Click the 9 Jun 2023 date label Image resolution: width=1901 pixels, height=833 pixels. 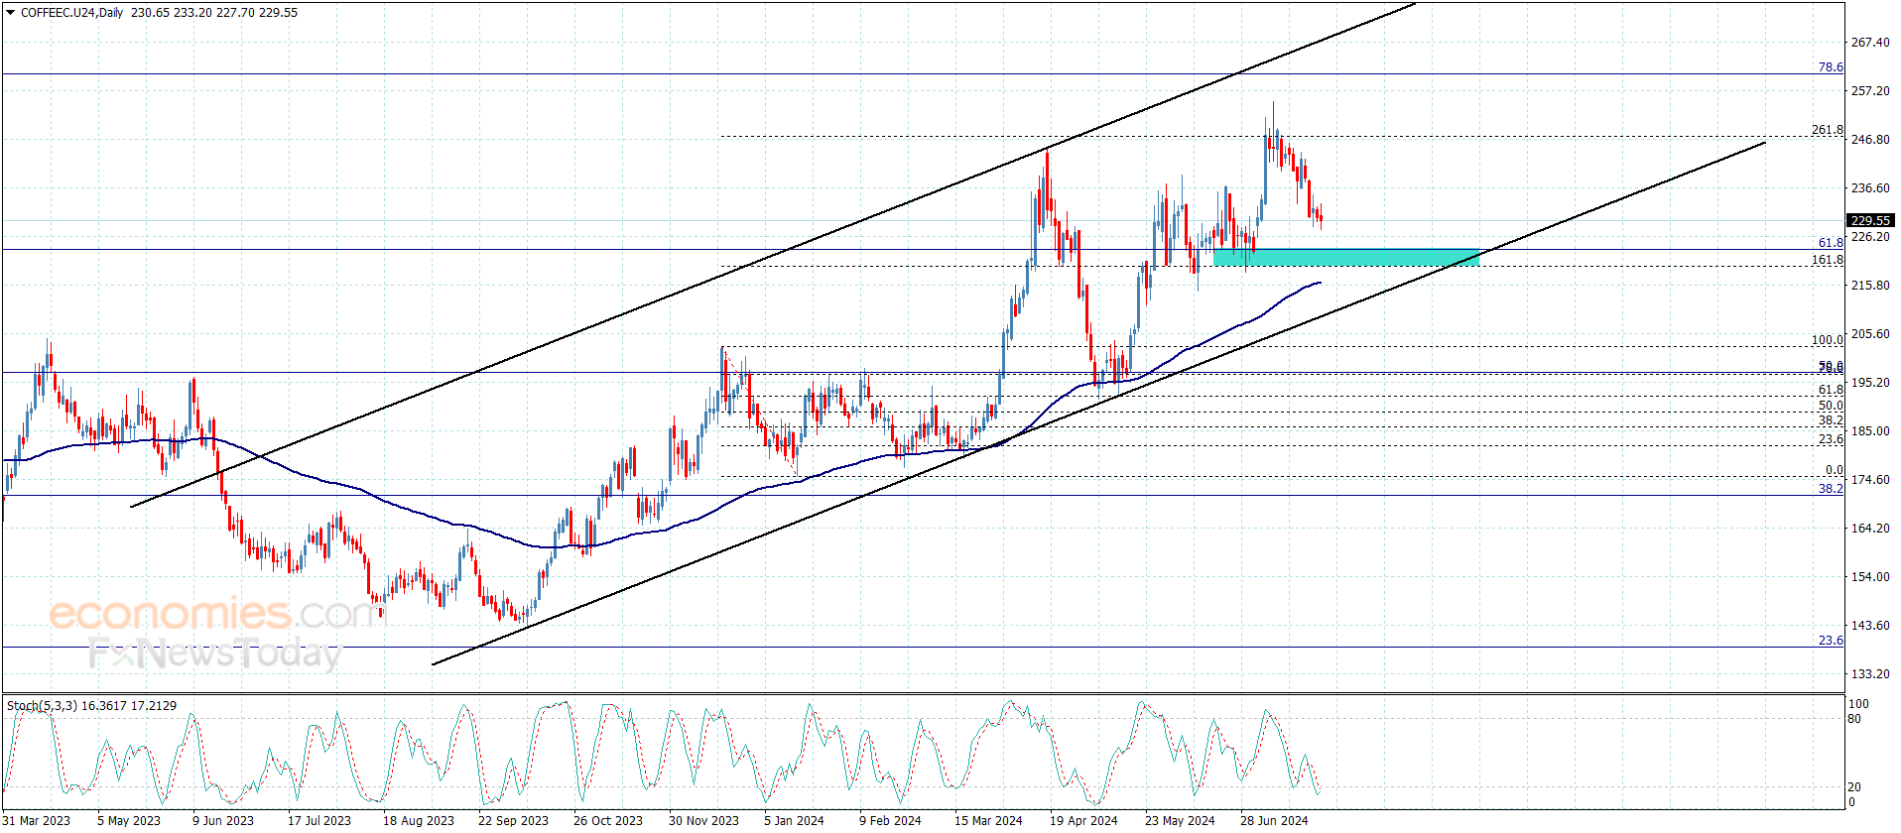pos(223,821)
